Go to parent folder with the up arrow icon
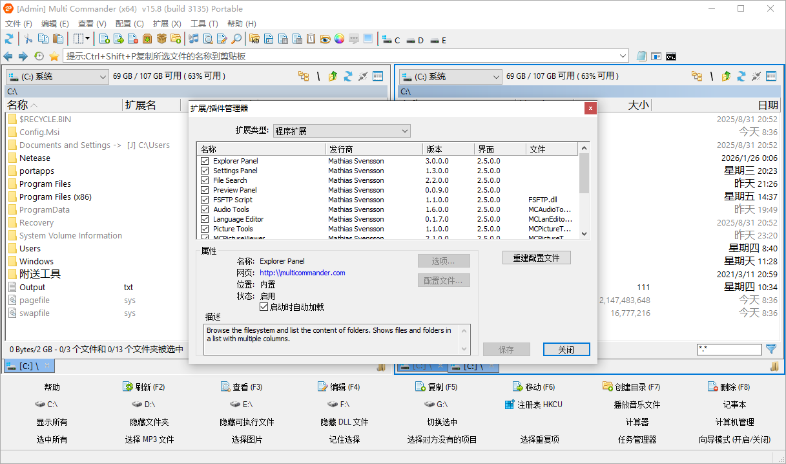 (332, 76)
